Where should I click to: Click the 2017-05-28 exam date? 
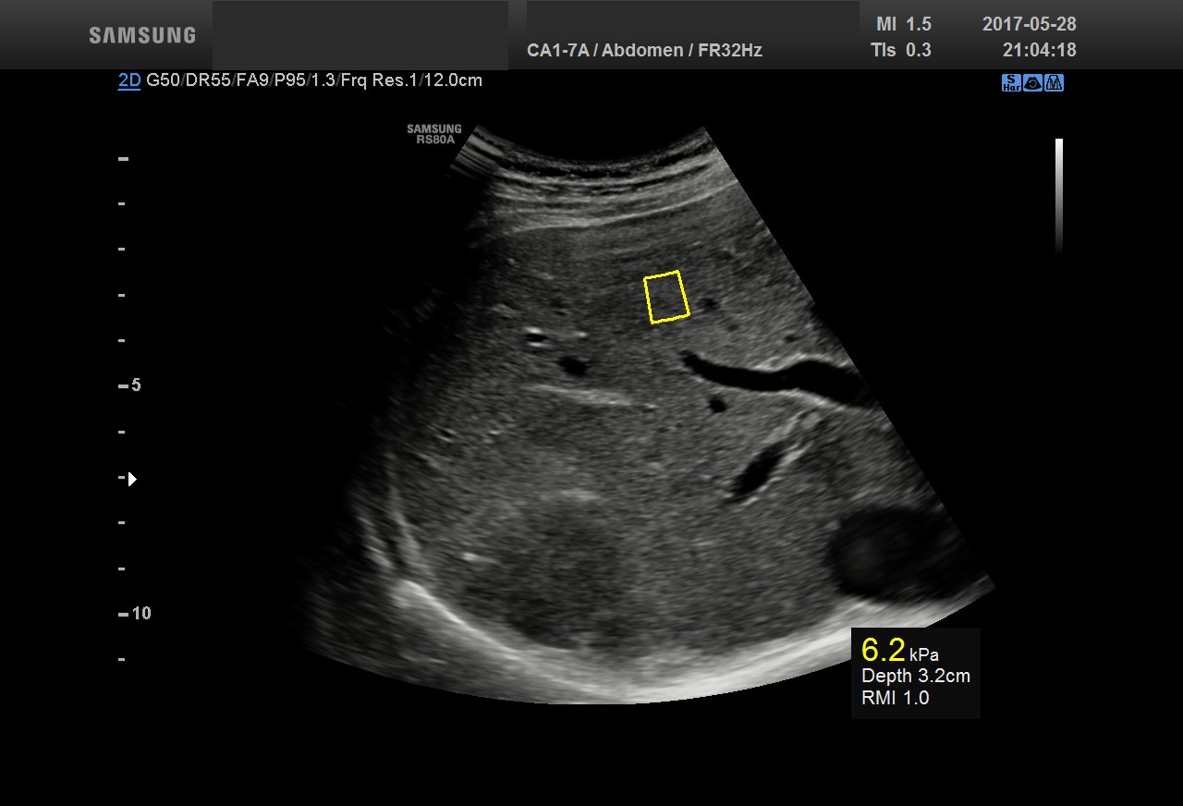click(x=1029, y=25)
